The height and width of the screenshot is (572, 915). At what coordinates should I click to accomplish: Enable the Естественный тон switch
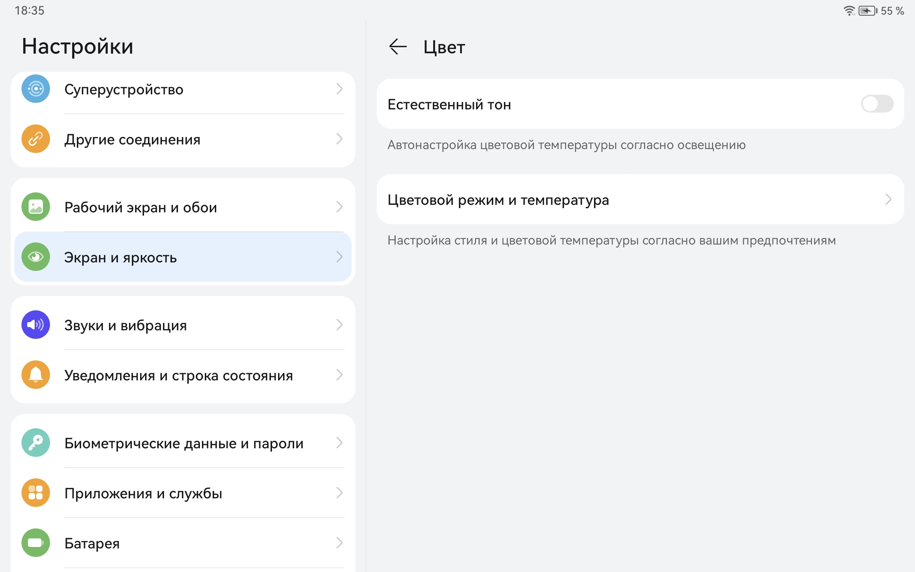coord(877,104)
